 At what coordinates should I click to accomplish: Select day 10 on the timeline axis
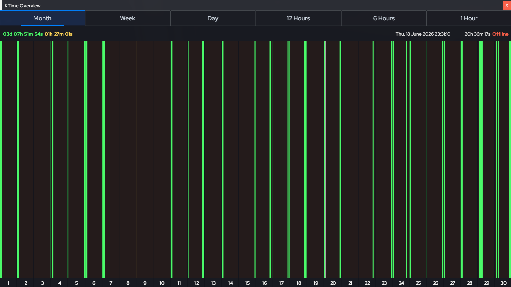pos(162,283)
